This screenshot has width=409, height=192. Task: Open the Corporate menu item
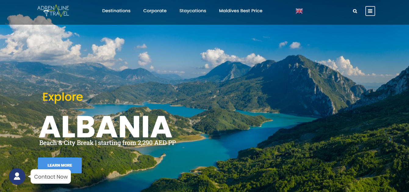click(155, 11)
